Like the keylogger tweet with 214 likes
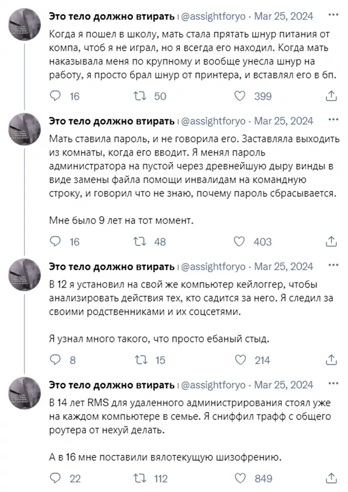Viewport: 348px width, 492px height. [240, 360]
